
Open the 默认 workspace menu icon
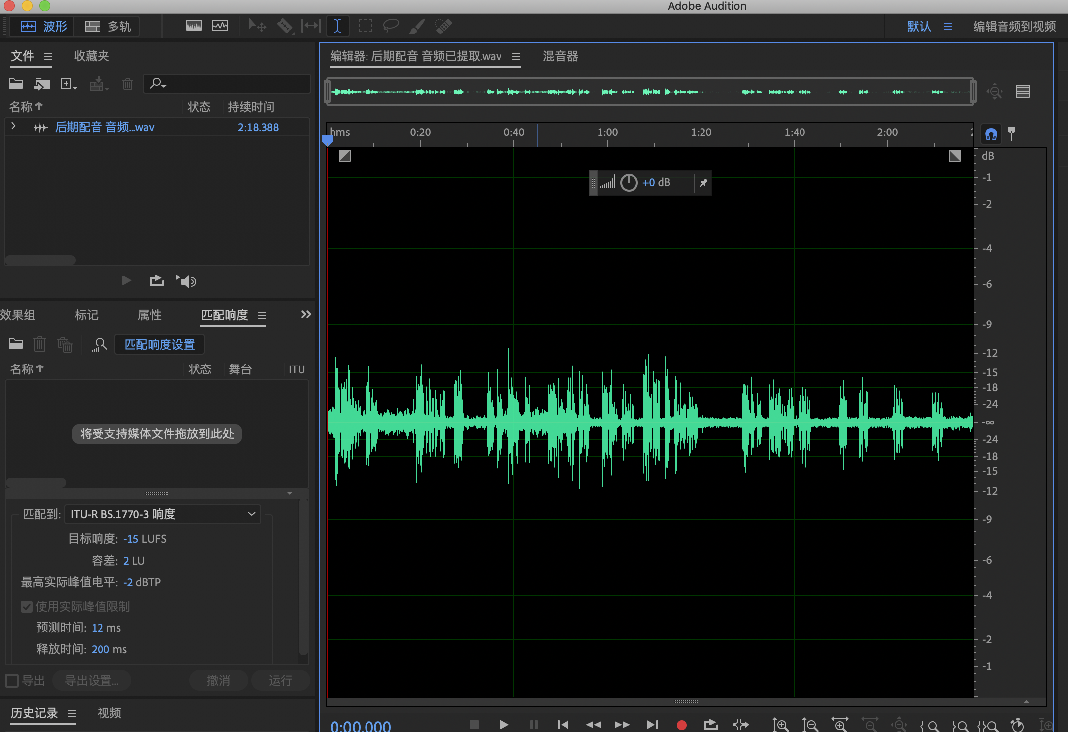pos(948,26)
